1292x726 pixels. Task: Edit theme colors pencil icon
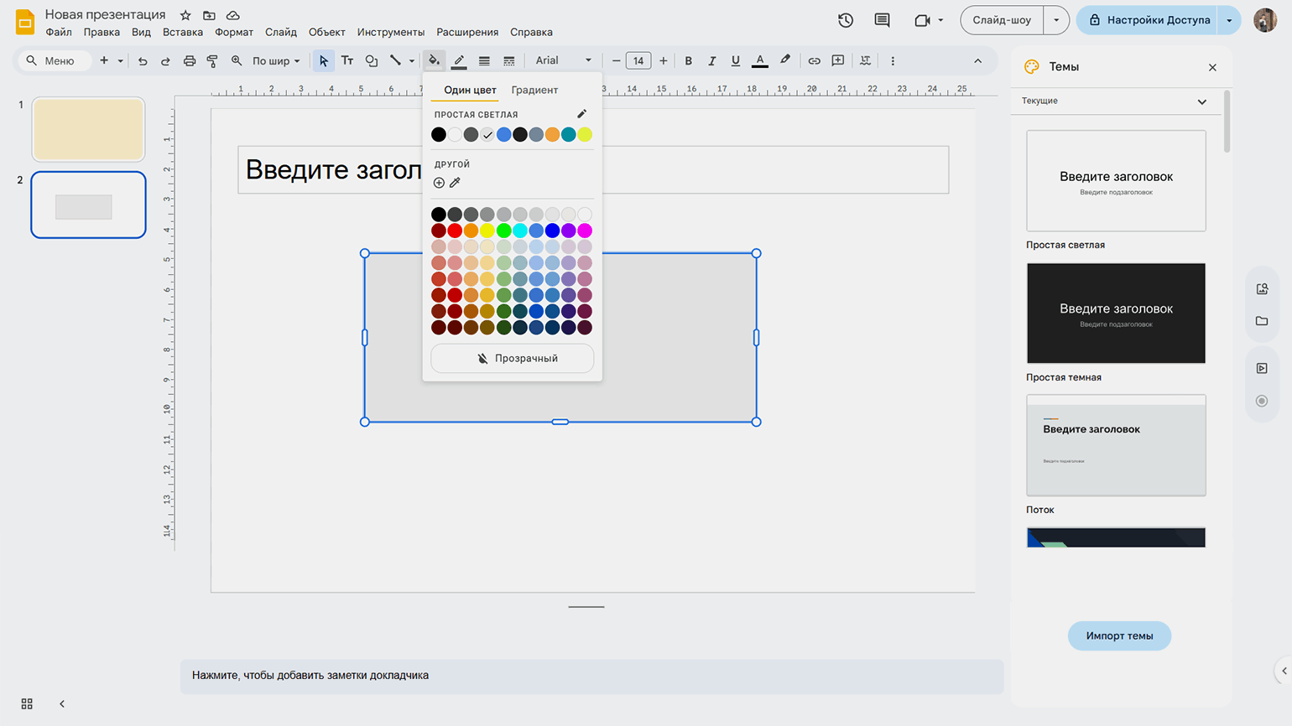(x=581, y=114)
